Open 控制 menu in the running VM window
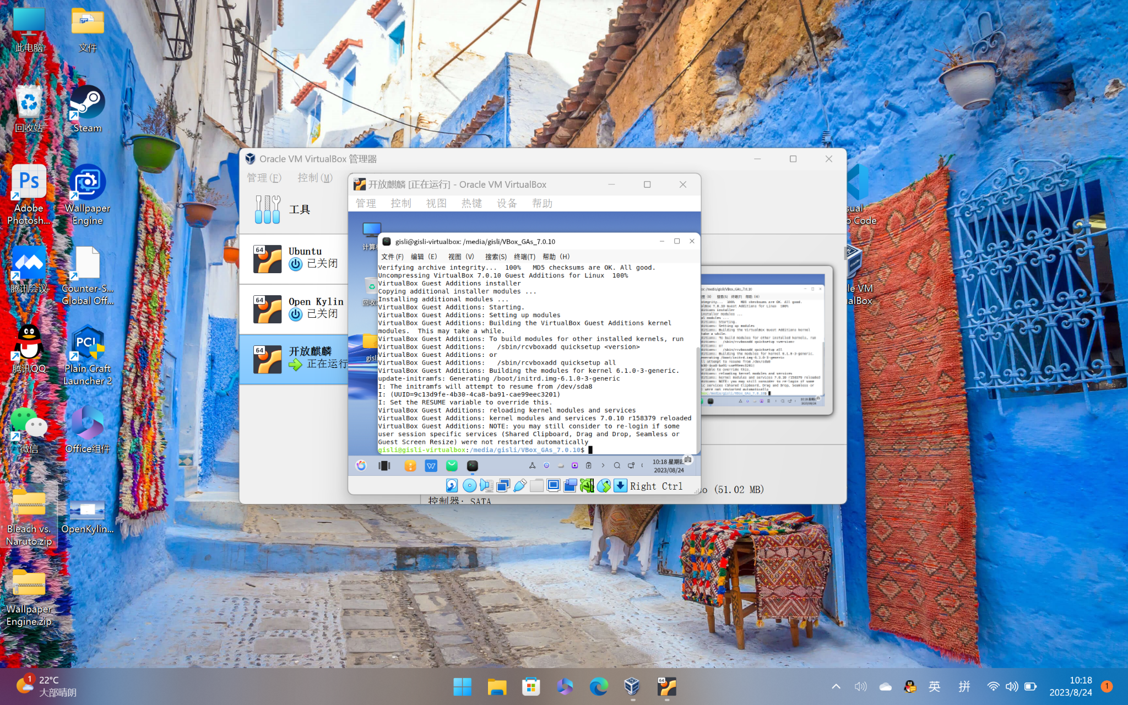This screenshot has width=1128, height=705. coord(401,203)
